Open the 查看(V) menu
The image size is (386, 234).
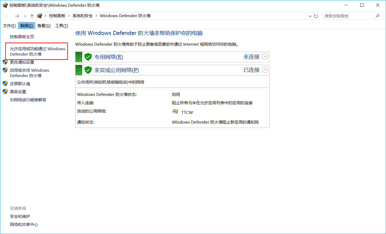pyautogui.click(x=44, y=26)
